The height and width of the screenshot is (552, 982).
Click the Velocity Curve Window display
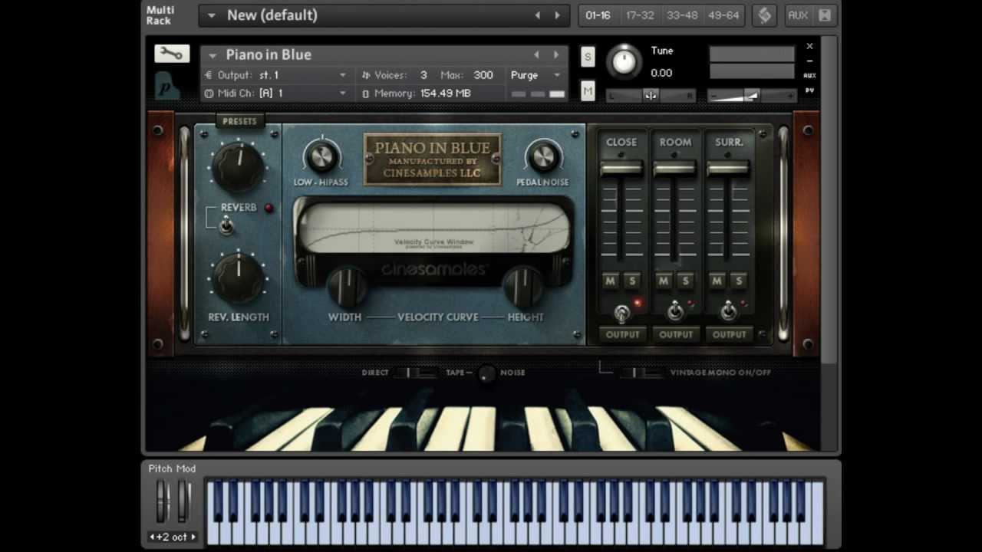(433, 228)
